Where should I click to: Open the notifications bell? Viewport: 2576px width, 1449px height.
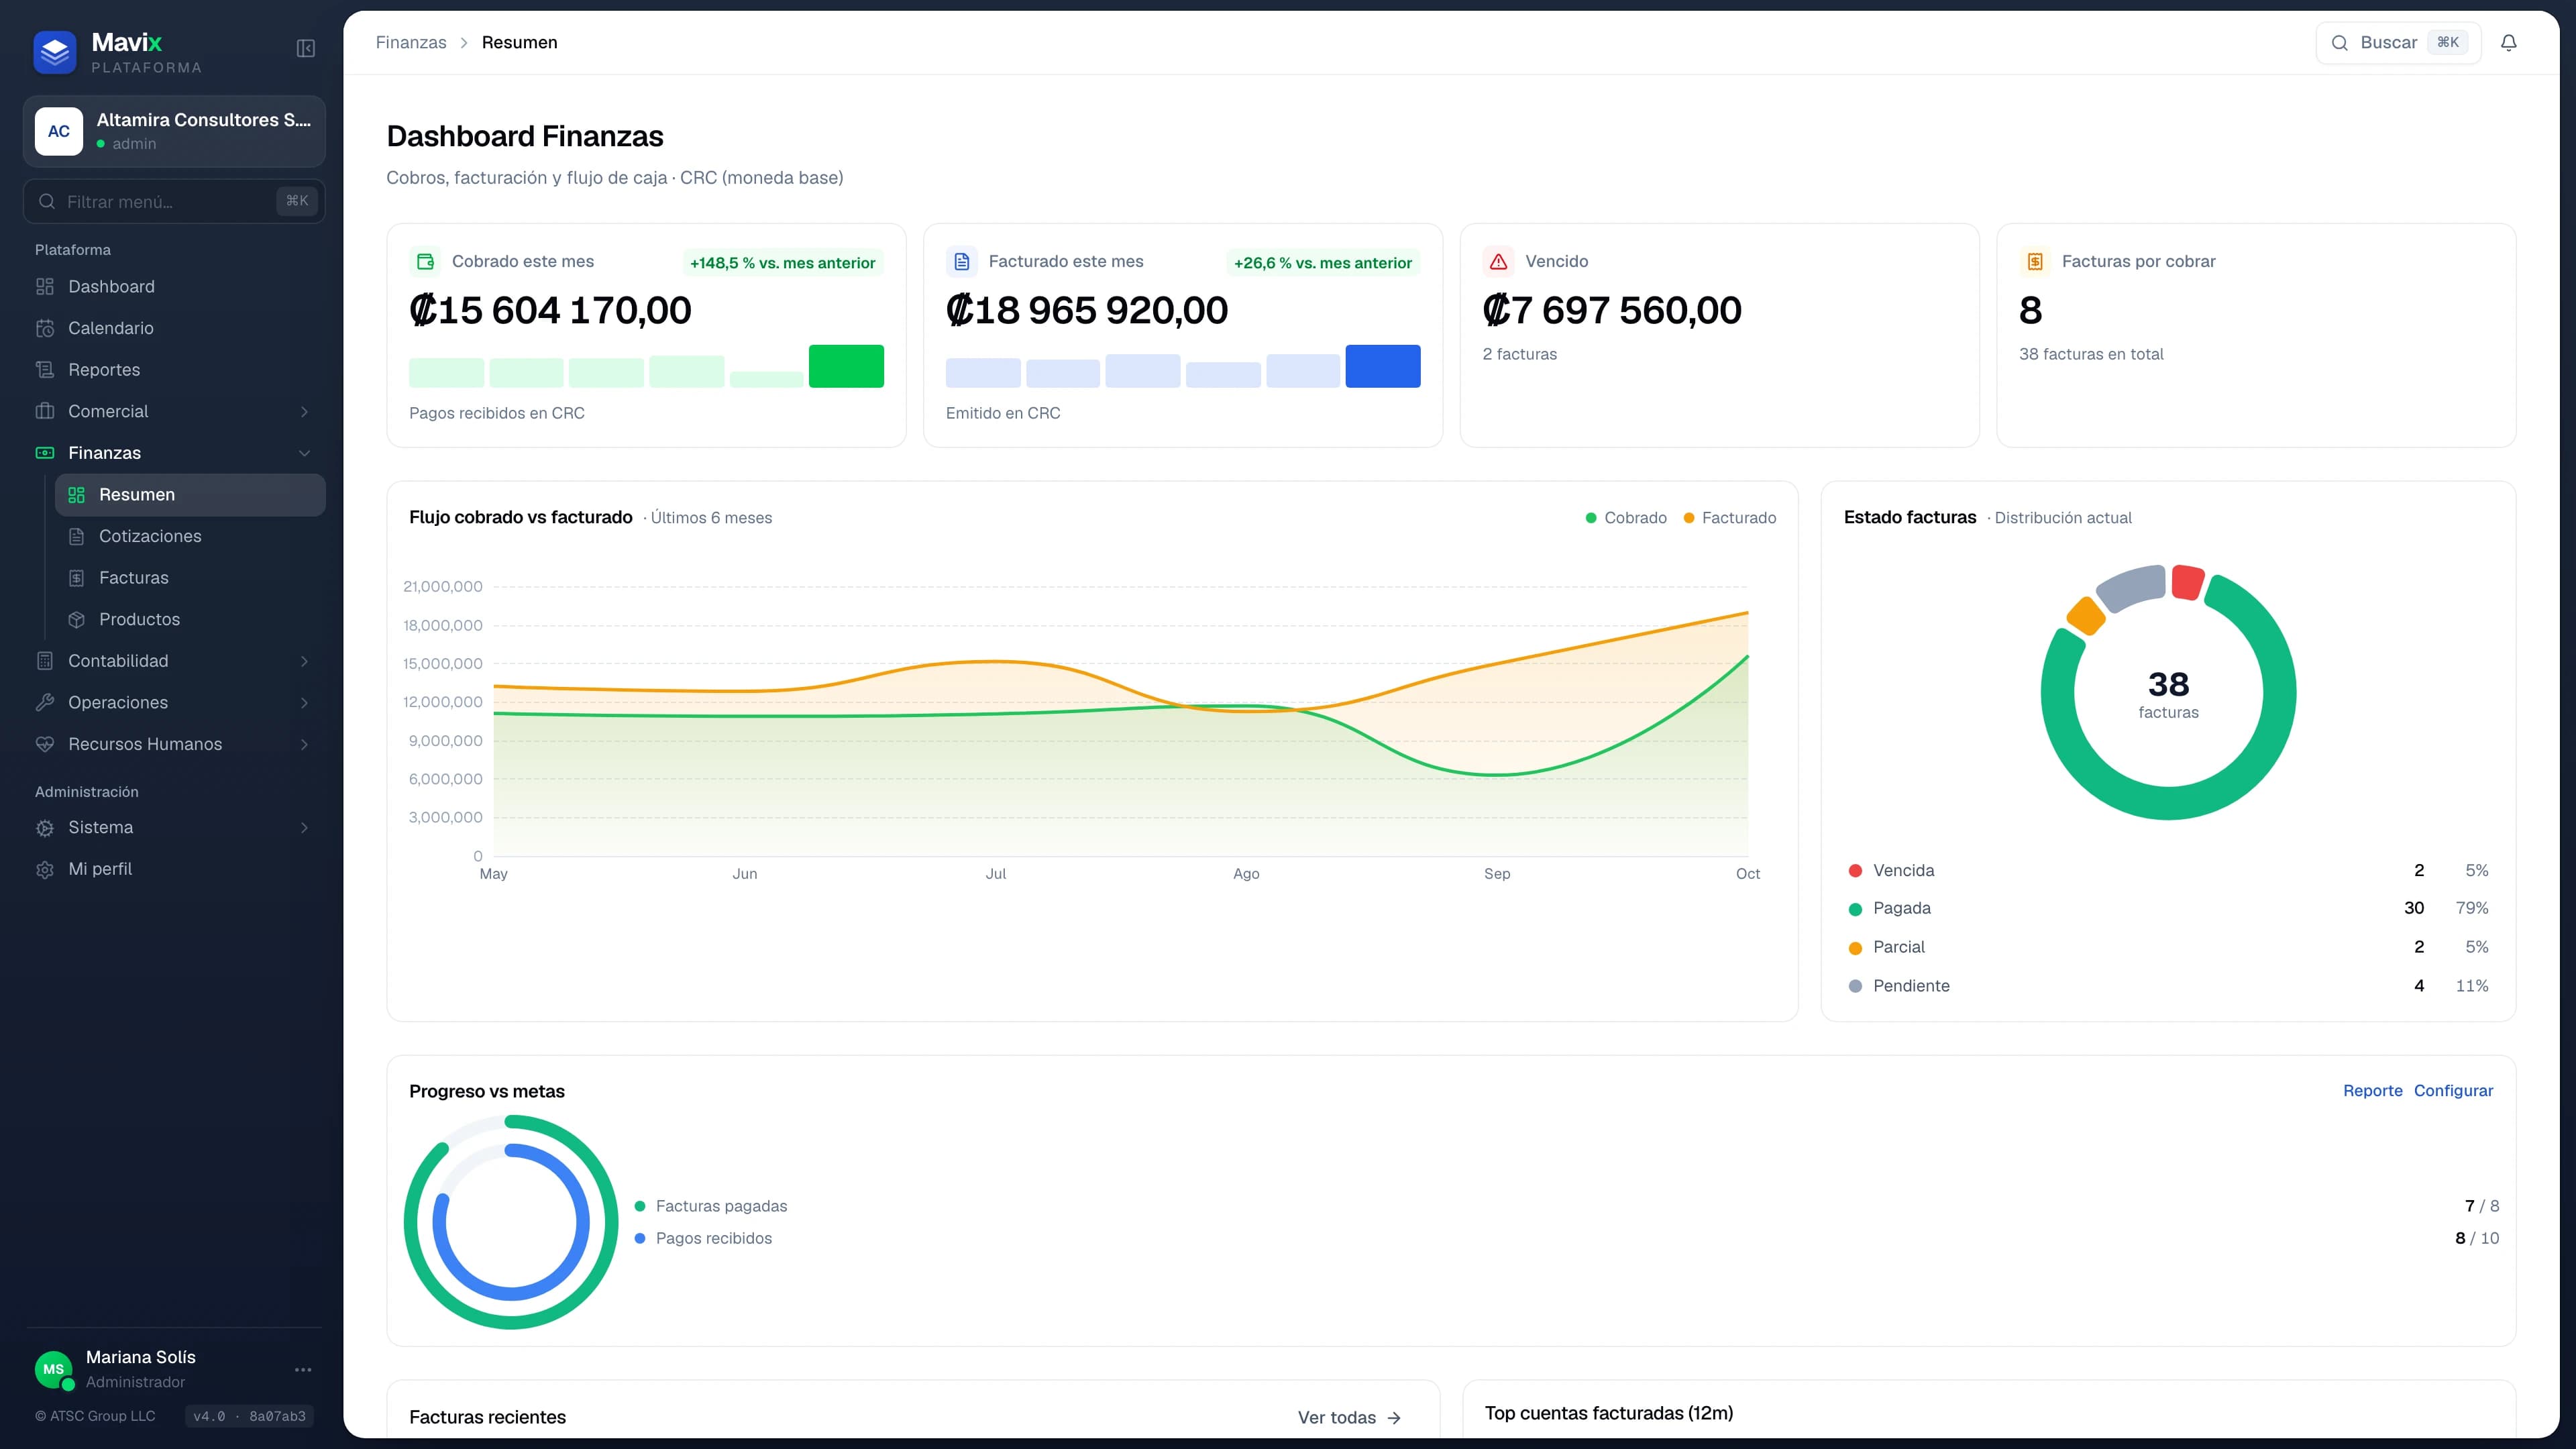[x=2508, y=43]
